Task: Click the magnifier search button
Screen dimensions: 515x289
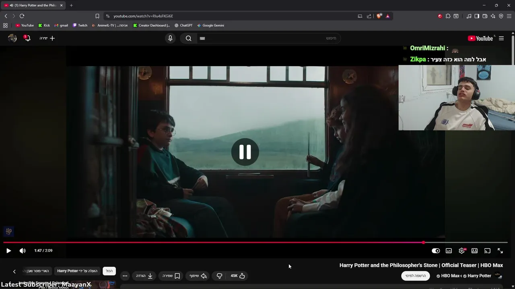Action: coord(188,38)
